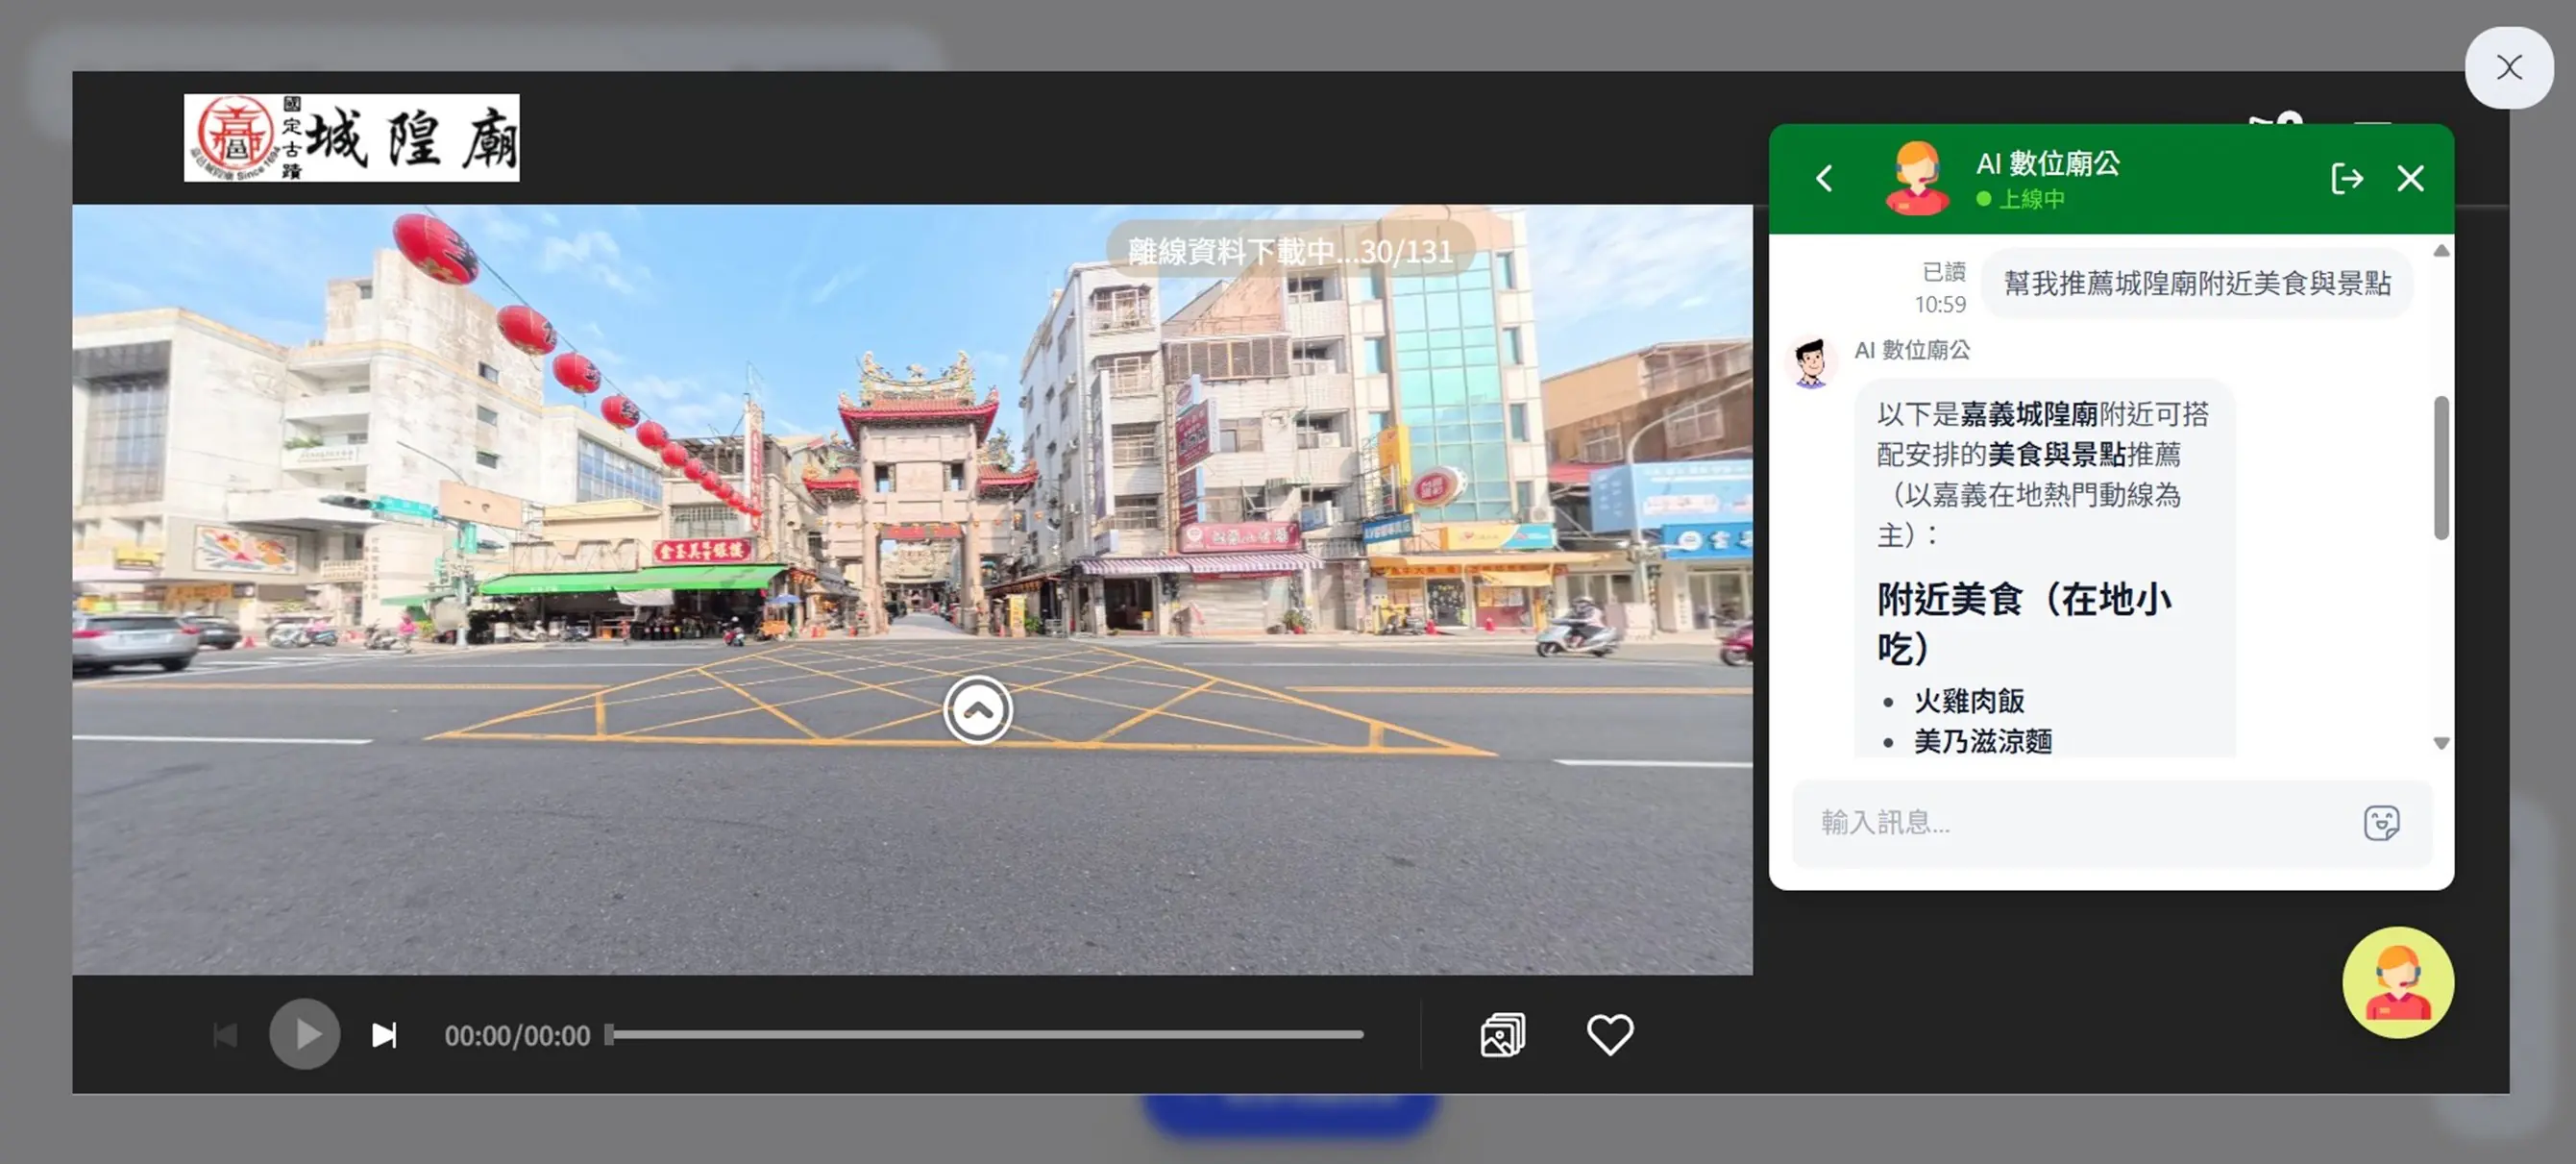Open the sticker emoji picker
Viewport: 2576px width, 1164px height.
point(2381,823)
